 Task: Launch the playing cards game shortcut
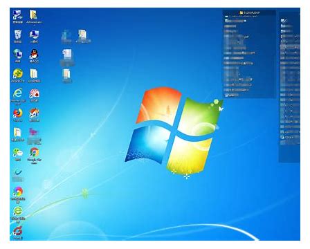click(34, 93)
